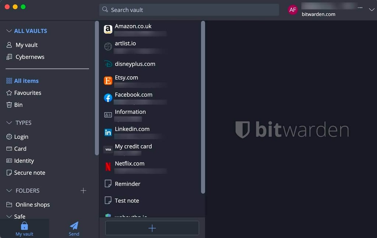Open the Etsy.com entry
Image resolution: width=377 pixels, height=238 pixels.
[150, 81]
